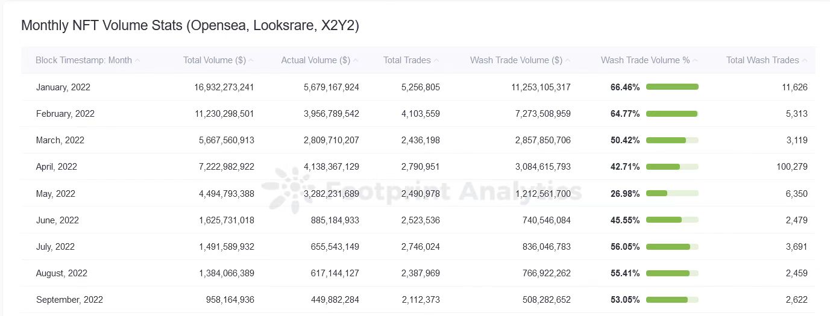830x316 pixels.
Task: Click the July 56.05% progress bar
Action: tap(672, 247)
